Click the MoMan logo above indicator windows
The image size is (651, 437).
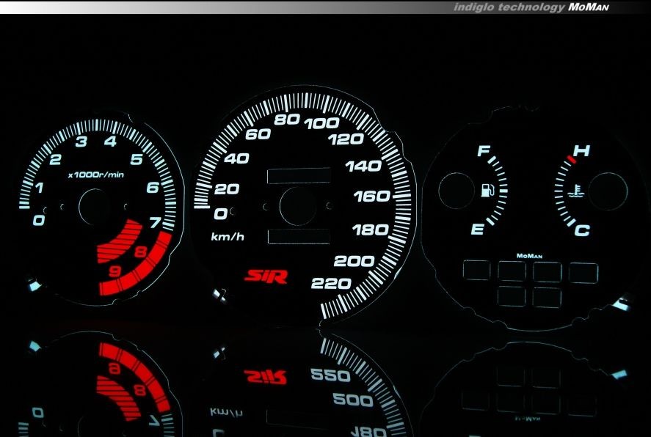tap(529, 256)
